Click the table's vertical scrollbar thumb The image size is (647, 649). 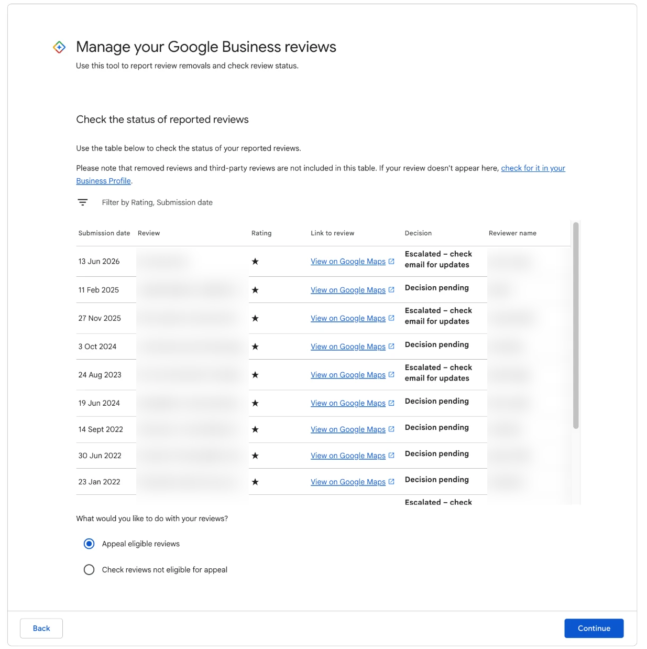click(x=576, y=325)
